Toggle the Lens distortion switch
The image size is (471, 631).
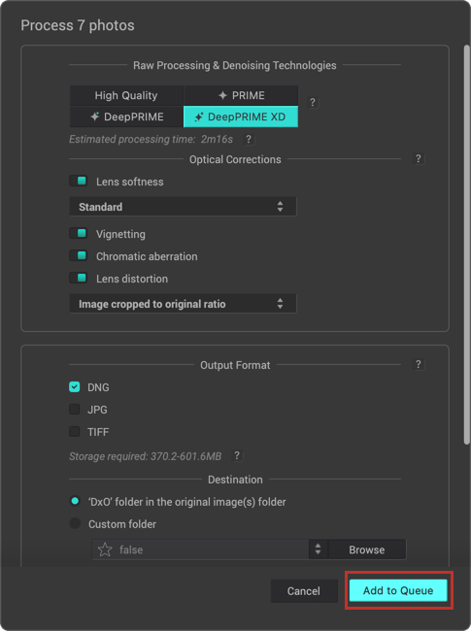point(78,278)
